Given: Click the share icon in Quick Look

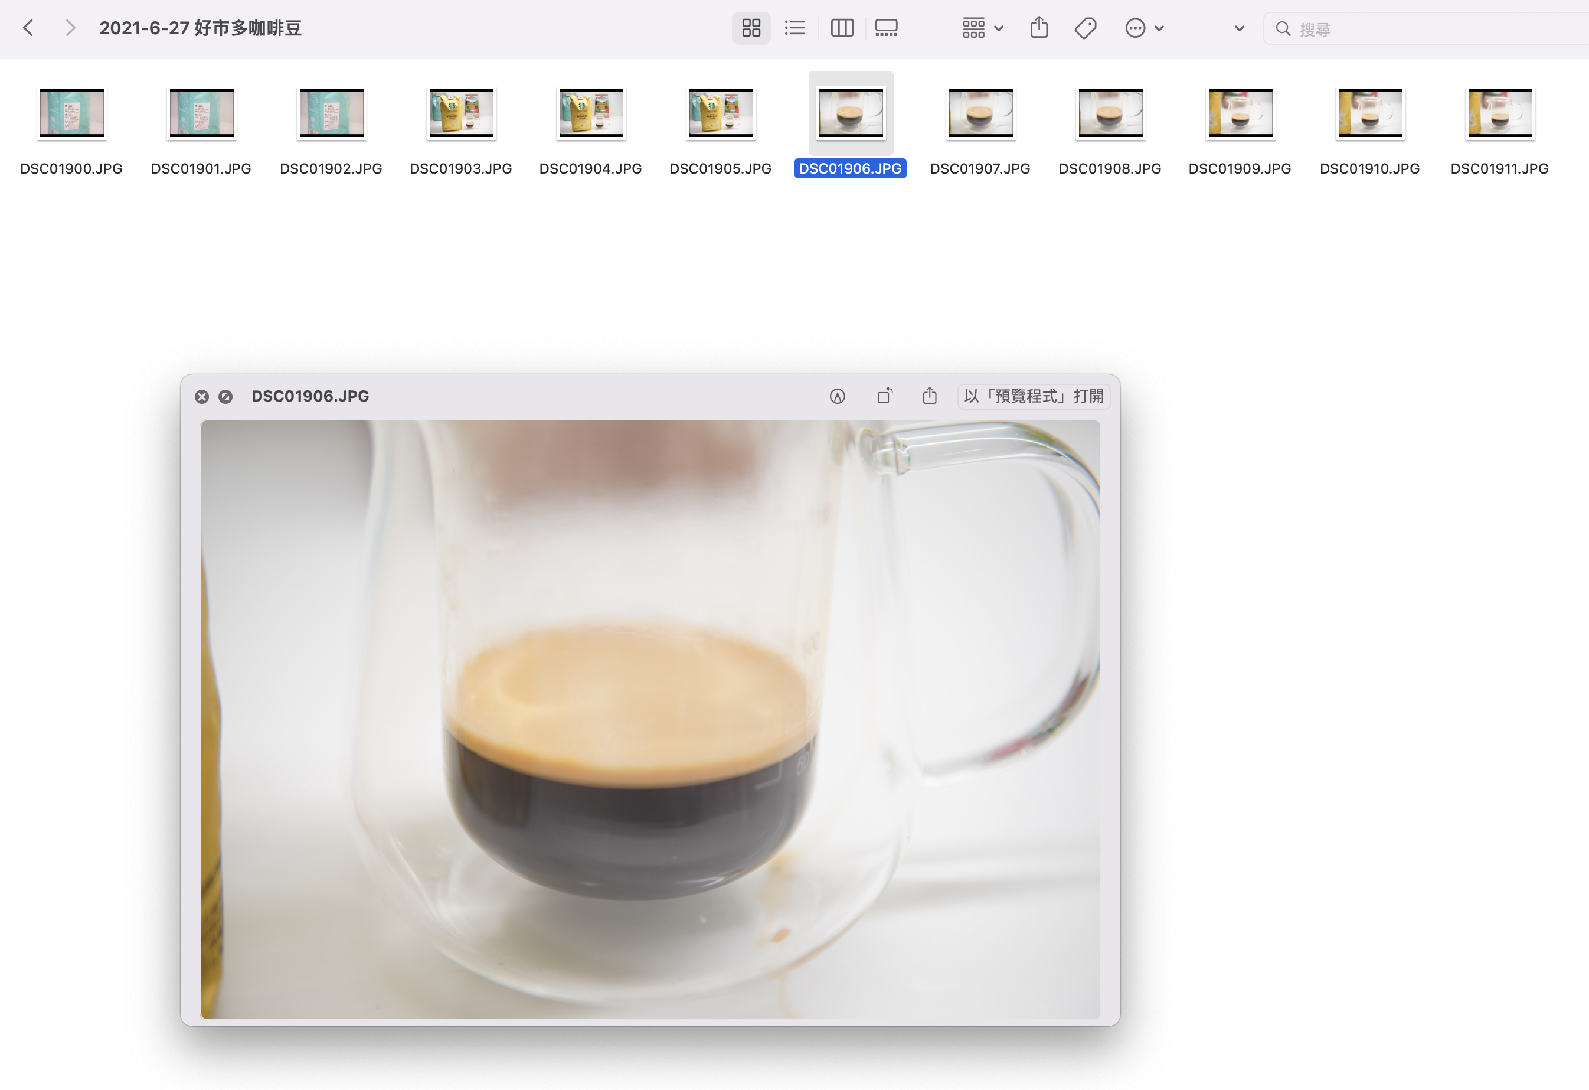Looking at the screenshot, I should pos(929,396).
